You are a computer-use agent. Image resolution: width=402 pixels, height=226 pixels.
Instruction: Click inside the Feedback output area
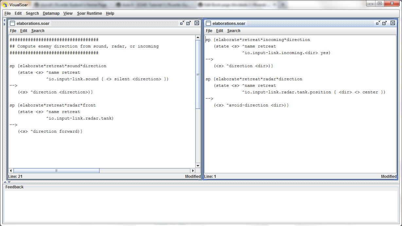point(201,206)
